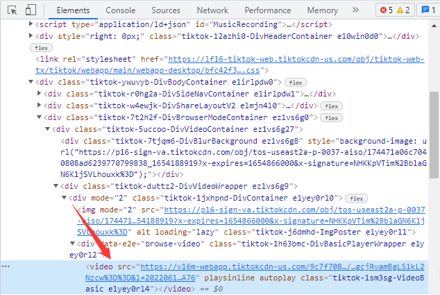Collapse the DivVideoContainer div node
Image resolution: width=440 pixels, height=295 pixels.
pyautogui.click(x=48, y=129)
